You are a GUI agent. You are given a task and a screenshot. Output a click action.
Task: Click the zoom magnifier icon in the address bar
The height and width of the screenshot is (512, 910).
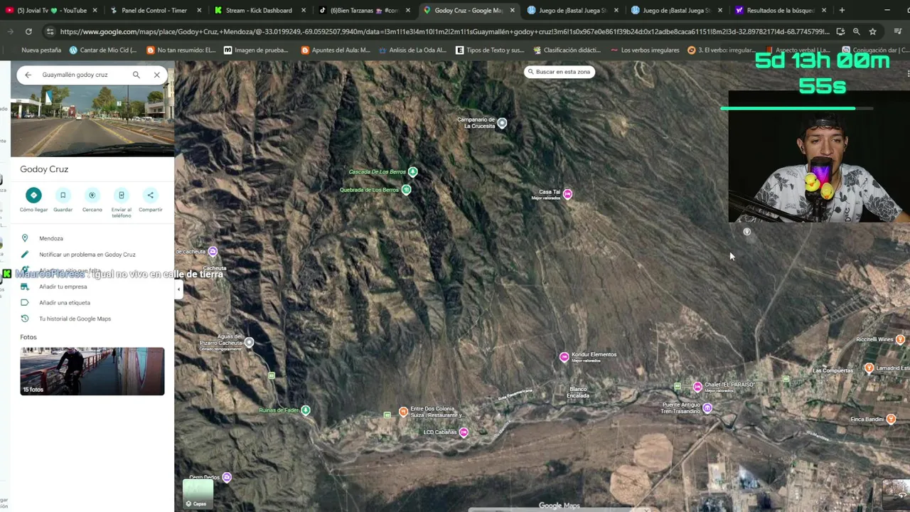click(x=856, y=31)
